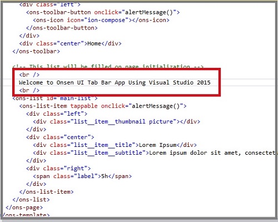Screen dimensions: 278x222
Task: Click the closing /ons-toolbar-button tag
Action: pyautogui.click(x=62, y=28)
